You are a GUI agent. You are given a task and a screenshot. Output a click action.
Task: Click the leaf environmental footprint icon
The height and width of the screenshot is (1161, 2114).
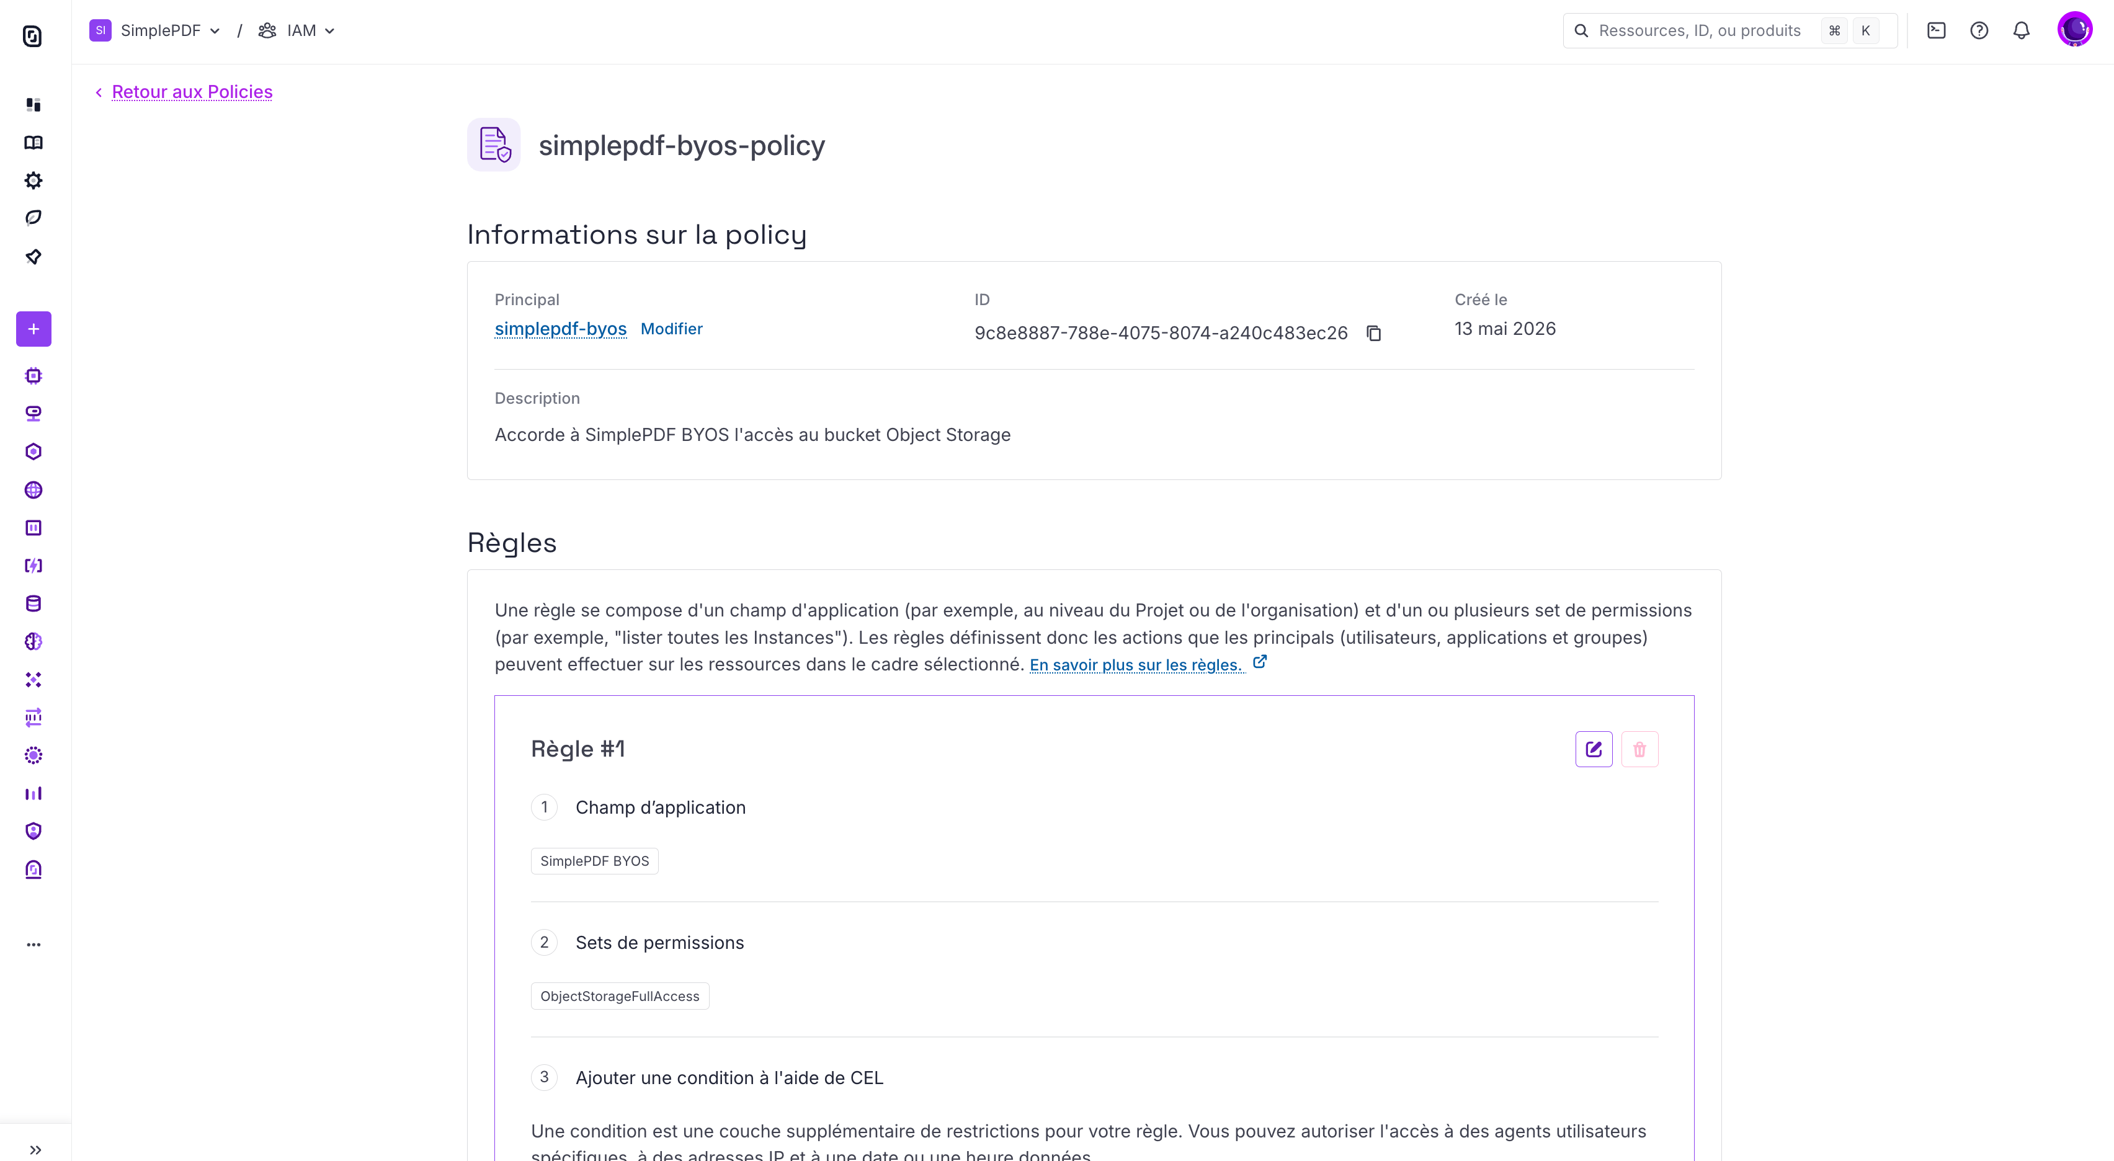click(x=33, y=218)
